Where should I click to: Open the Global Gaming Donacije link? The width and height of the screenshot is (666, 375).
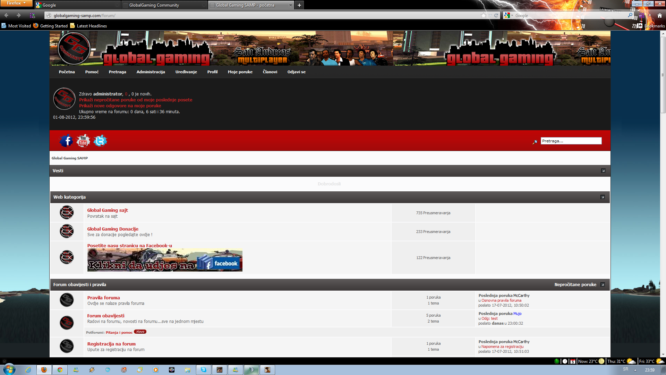click(x=113, y=229)
